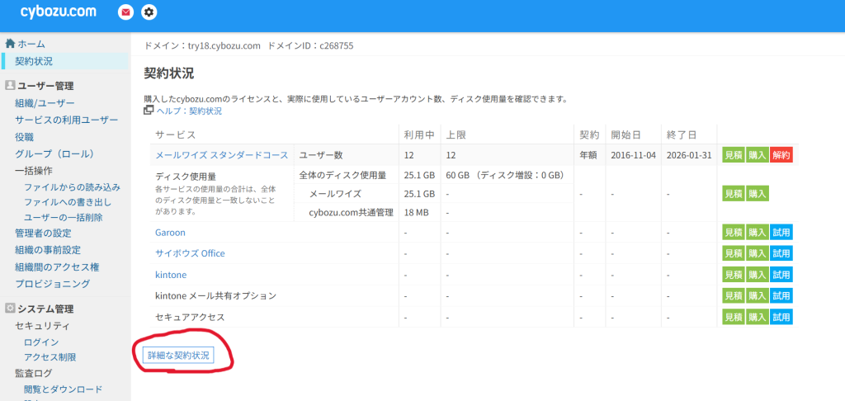Open the settings gear icon in header

coord(149,12)
